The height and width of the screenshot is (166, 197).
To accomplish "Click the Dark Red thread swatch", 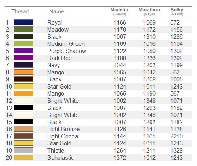I will click(x=24, y=58).
